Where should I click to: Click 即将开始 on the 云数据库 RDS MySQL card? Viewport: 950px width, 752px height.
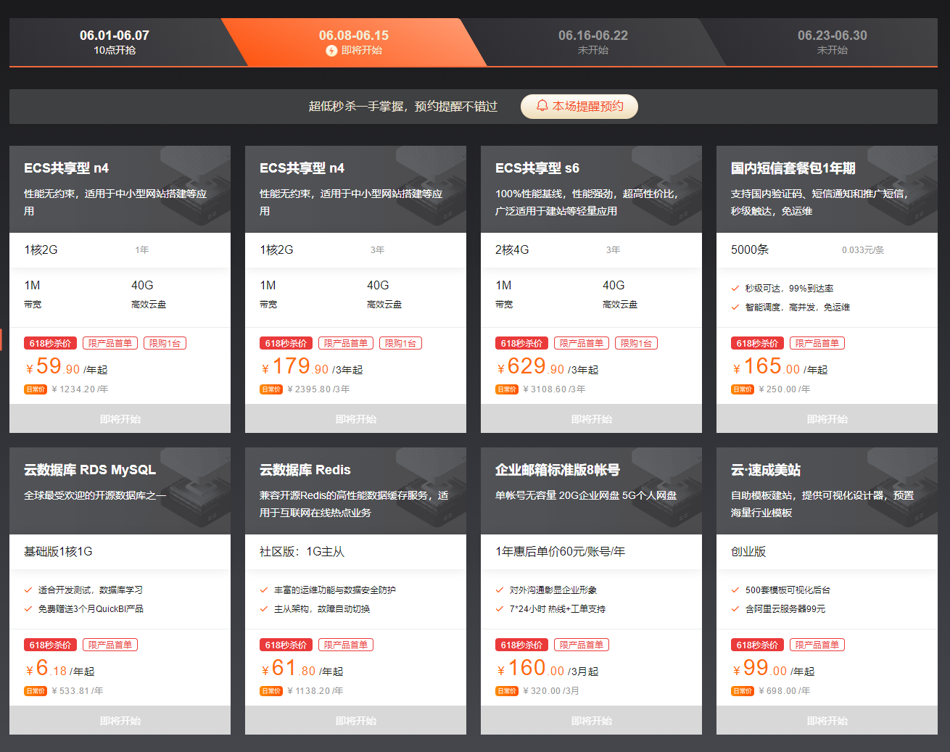click(x=120, y=720)
